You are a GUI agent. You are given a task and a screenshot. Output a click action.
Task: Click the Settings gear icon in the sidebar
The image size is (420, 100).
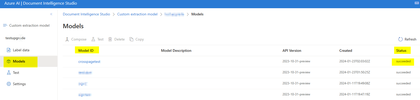point(9,84)
